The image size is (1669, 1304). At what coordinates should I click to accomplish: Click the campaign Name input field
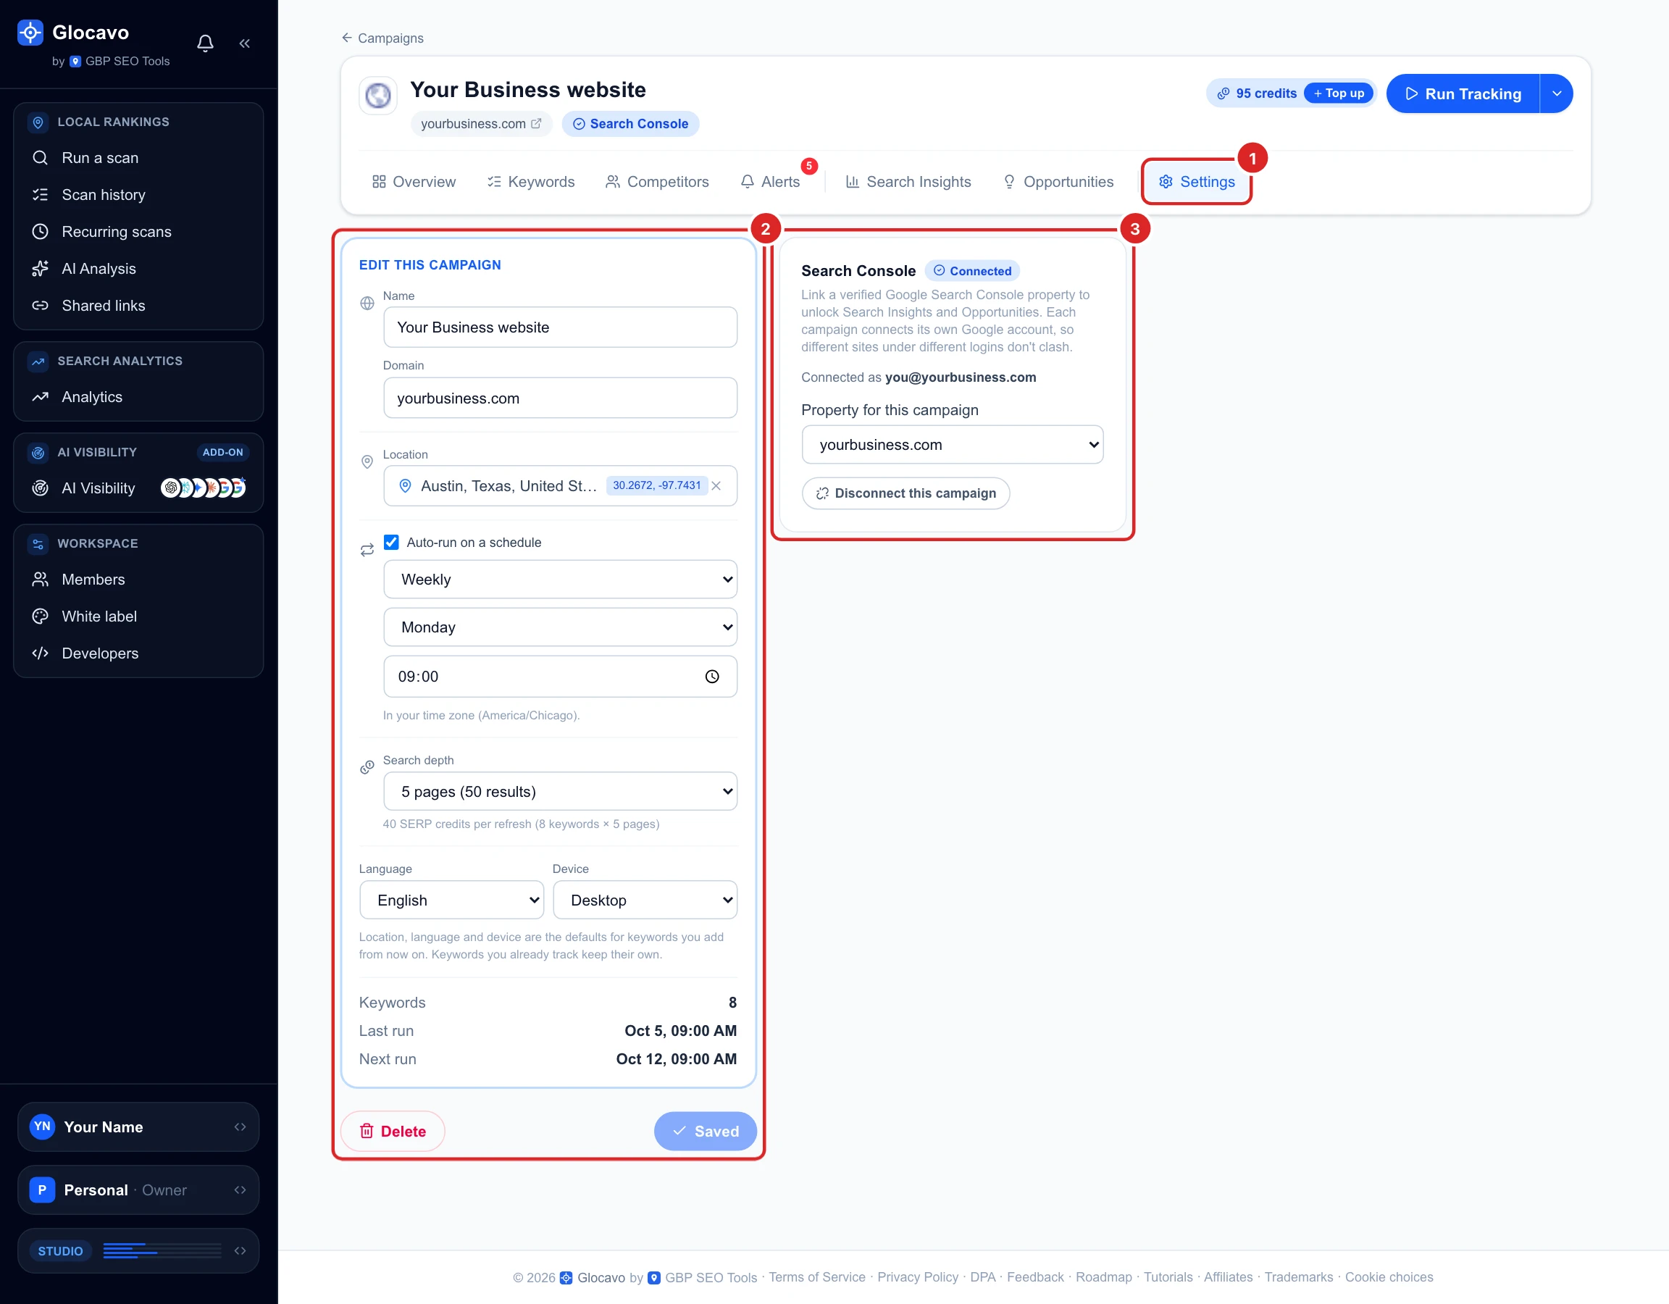(x=560, y=327)
